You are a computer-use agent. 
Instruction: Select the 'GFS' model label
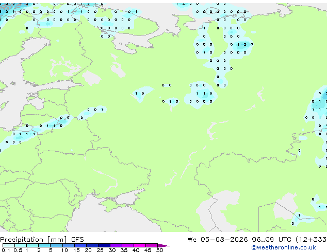[x=77, y=240]
